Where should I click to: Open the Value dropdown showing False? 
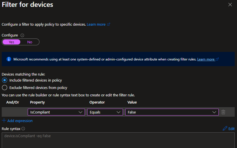tap(172, 112)
